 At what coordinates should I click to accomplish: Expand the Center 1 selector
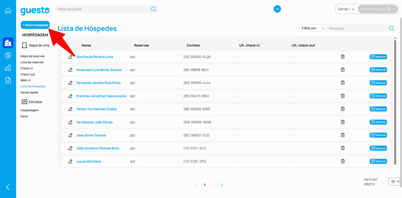point(346,9)
